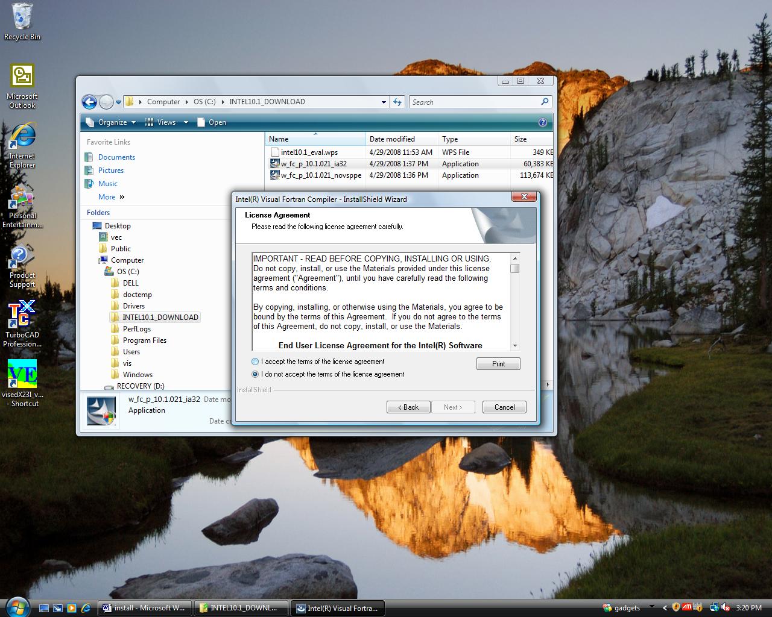Click Open in the Explorer toolbar
Screen dimensions: 772x617
click(212, 122)
